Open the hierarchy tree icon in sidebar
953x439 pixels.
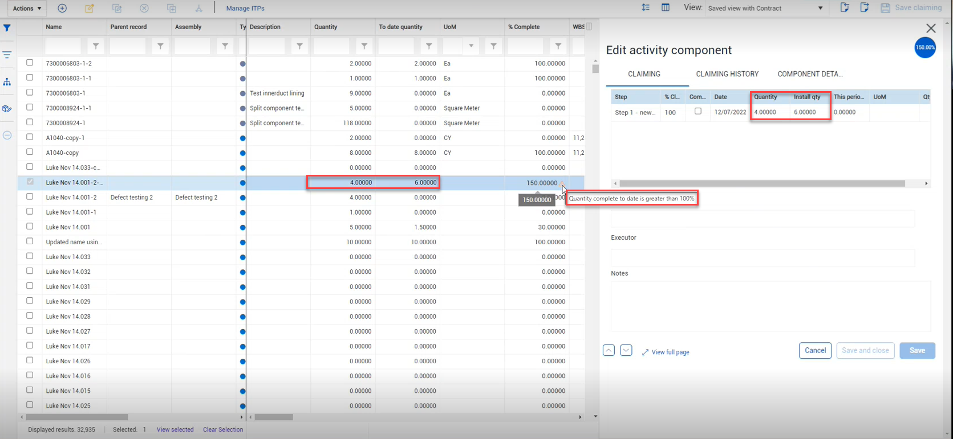pos(7,82)
